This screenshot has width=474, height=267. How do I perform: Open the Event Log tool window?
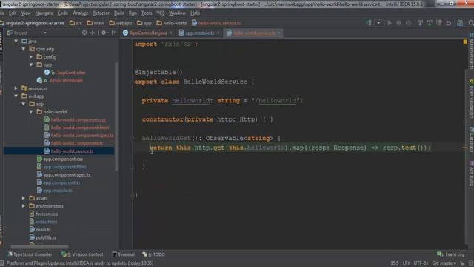(451, 254)
